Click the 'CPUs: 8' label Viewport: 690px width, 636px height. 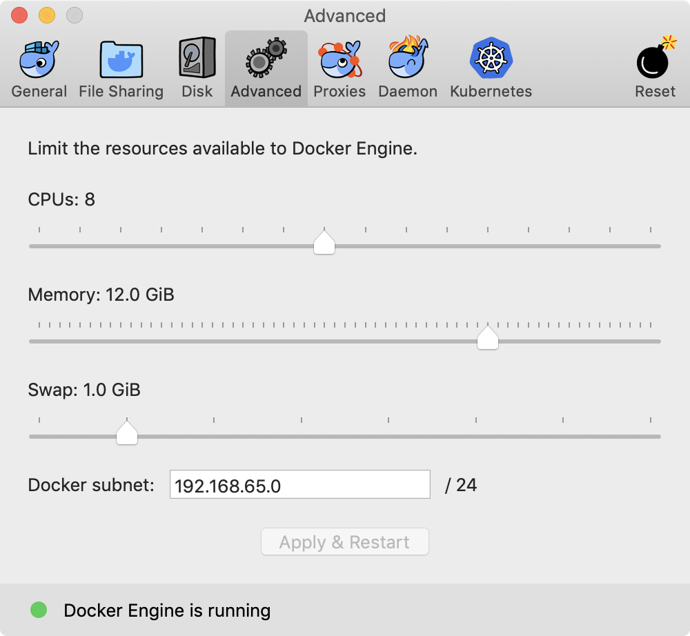click(x=61, y=199)
